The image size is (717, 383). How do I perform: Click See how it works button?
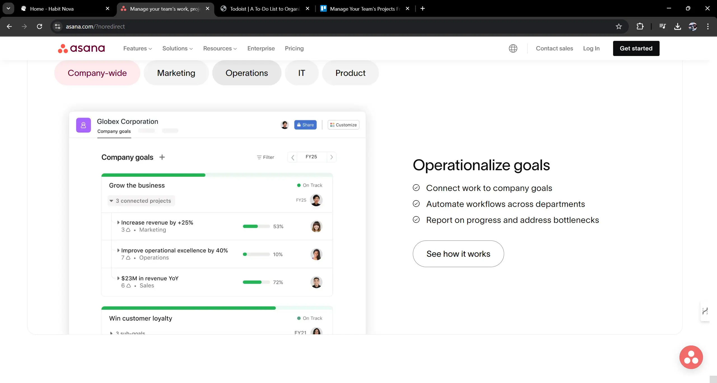458,254
